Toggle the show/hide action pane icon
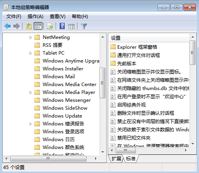199x173 pixels. (x=71, y=26)
